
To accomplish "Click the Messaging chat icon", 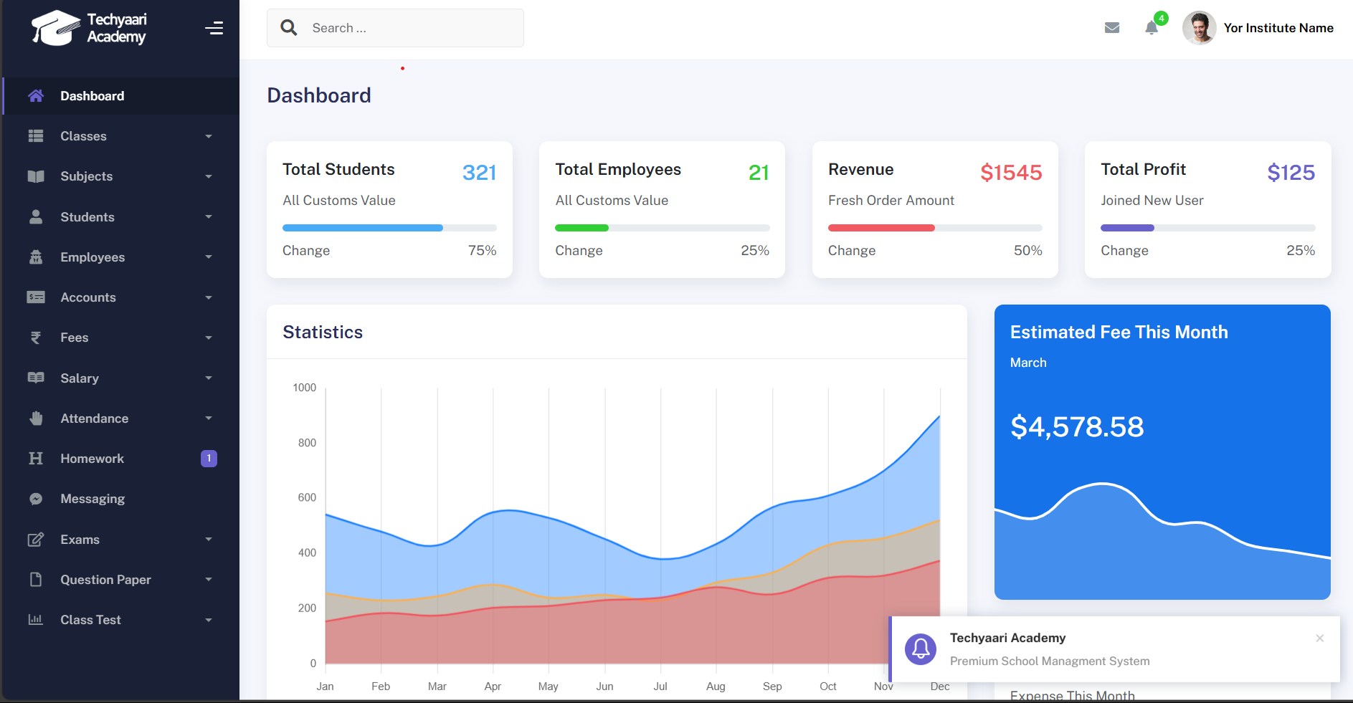I will click(36, 499).
